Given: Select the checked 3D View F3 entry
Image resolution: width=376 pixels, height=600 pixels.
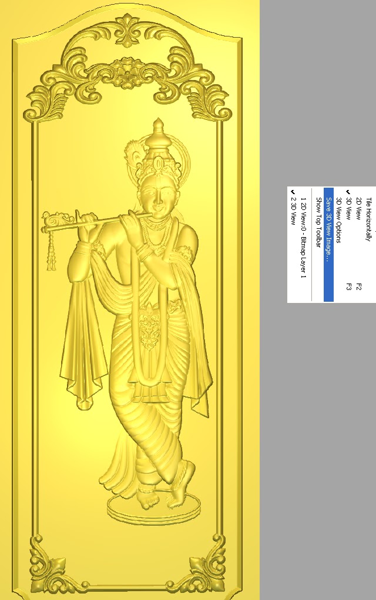Looking at the screenshot, I should [348, 244].
